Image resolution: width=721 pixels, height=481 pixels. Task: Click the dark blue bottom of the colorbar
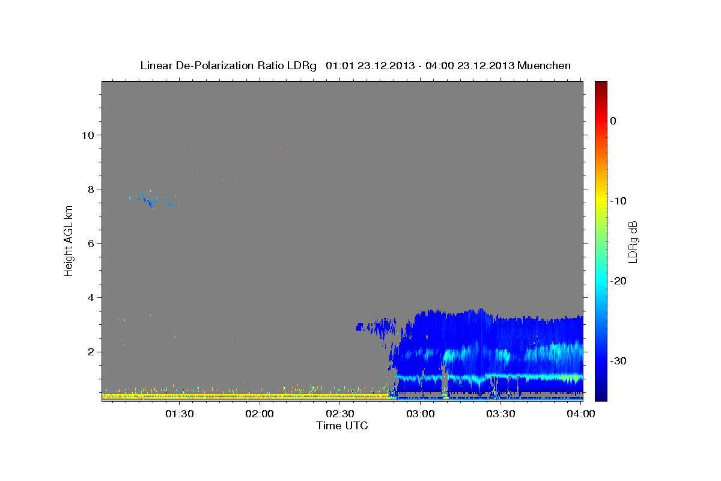tap(601, 396)
